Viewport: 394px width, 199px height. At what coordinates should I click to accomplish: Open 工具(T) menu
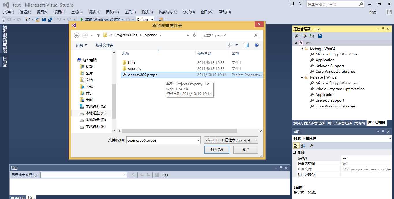pyautogui.click(x=130, y=12)
